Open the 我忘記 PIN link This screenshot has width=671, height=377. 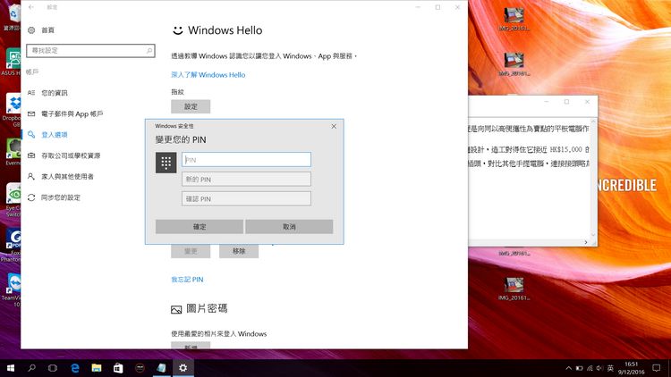click(188, 280)
